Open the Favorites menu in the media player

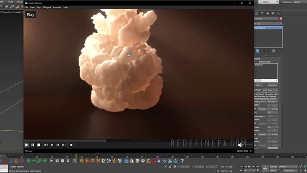coord(57,7)
